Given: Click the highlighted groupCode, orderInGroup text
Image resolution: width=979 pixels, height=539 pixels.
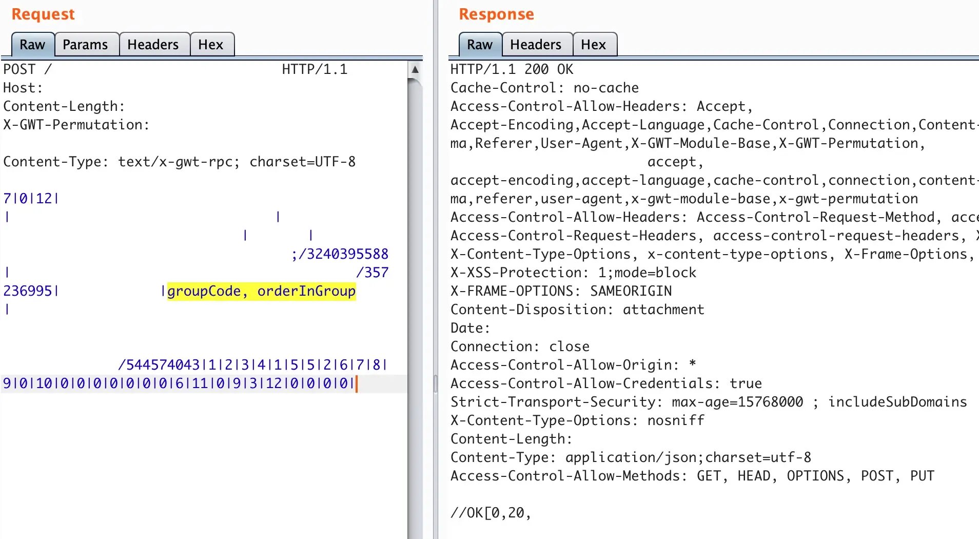Looking at the screenshot, I should [261, 291].
